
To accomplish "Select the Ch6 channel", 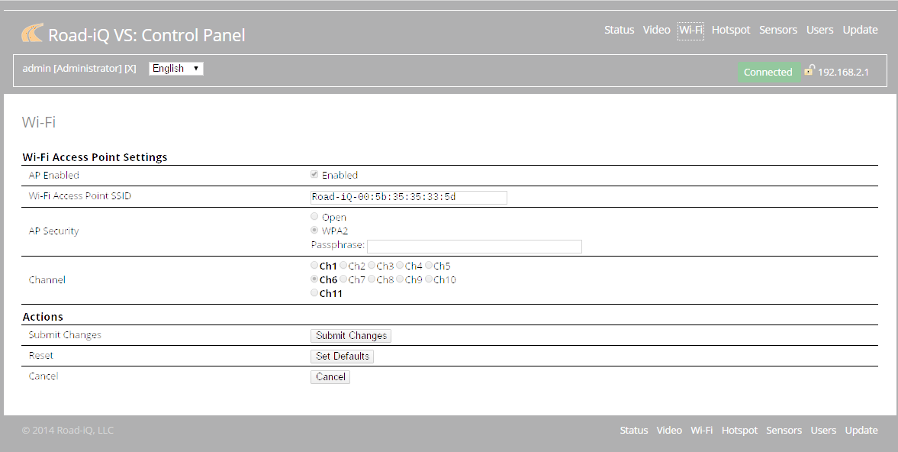I will coord(314,279).
